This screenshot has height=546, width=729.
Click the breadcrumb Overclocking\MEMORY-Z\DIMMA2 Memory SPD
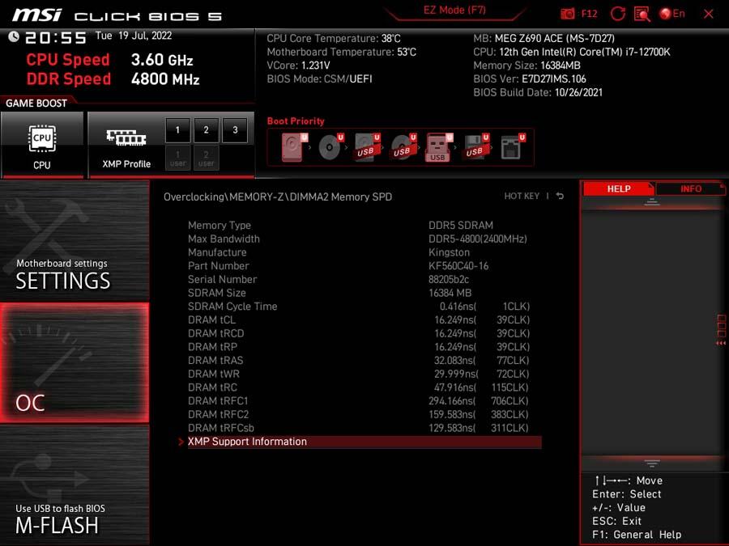[278, 197]
